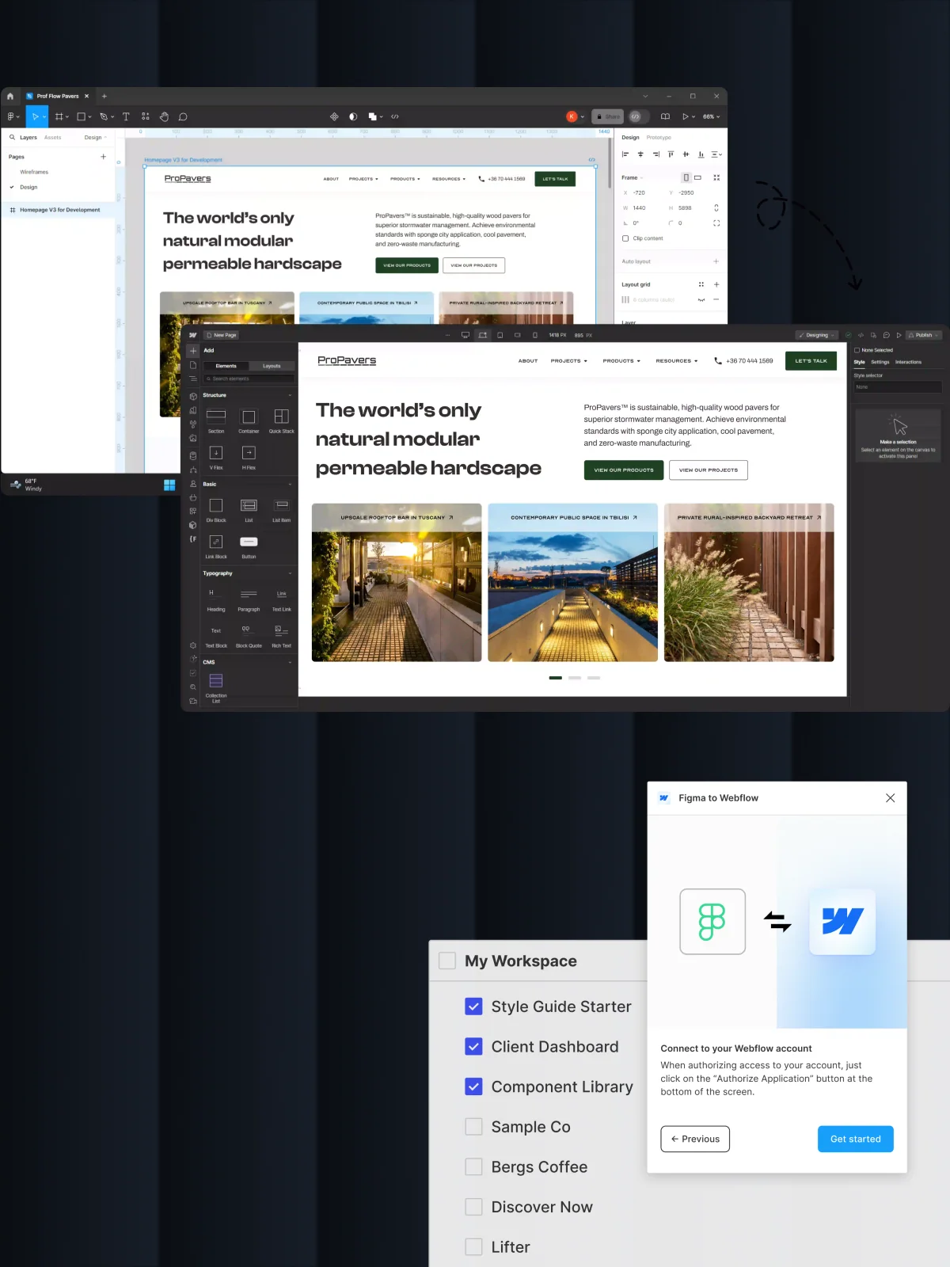Open the Interactions tab in Webflow
950x1267 pixels.
point(908,362)
